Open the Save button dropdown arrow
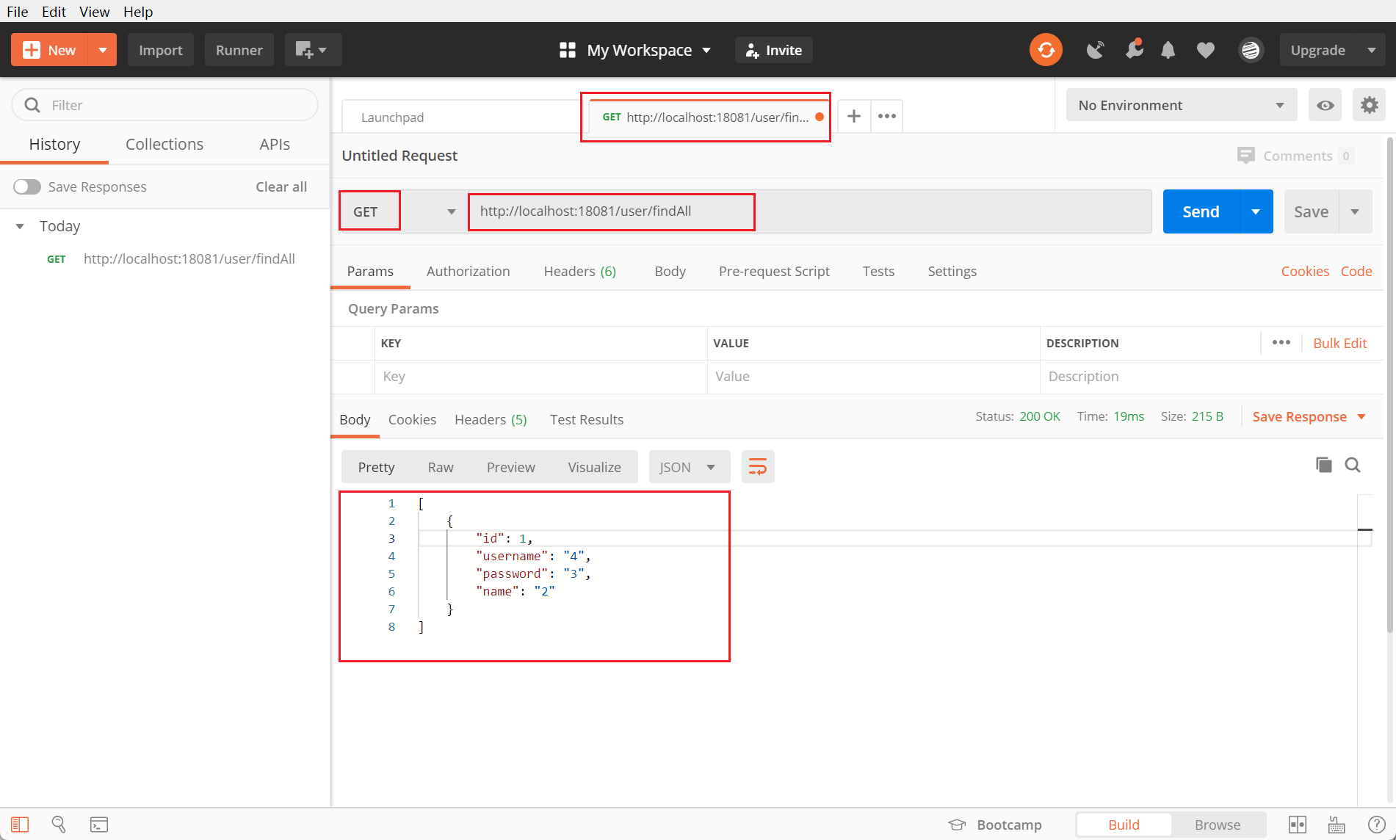 (x=1355, y=211)
